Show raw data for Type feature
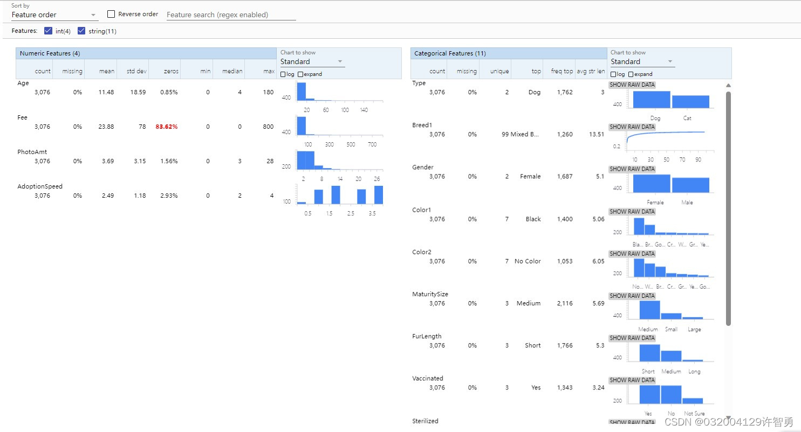Screen dimensions: 801x432 632,85
